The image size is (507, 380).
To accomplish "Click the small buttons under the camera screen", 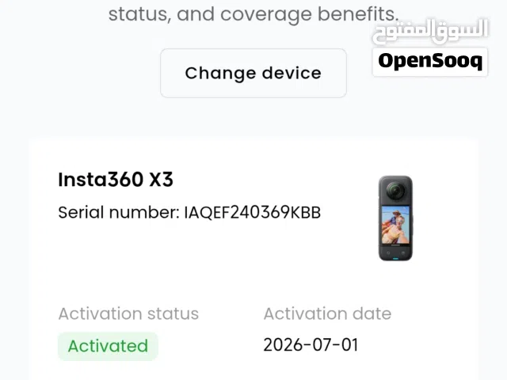I will tap(395, 253).
